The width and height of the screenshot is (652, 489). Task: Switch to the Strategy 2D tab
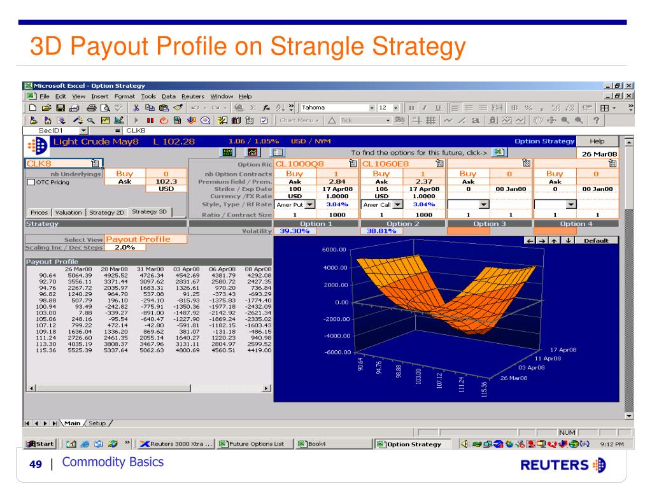pos(107,213)
